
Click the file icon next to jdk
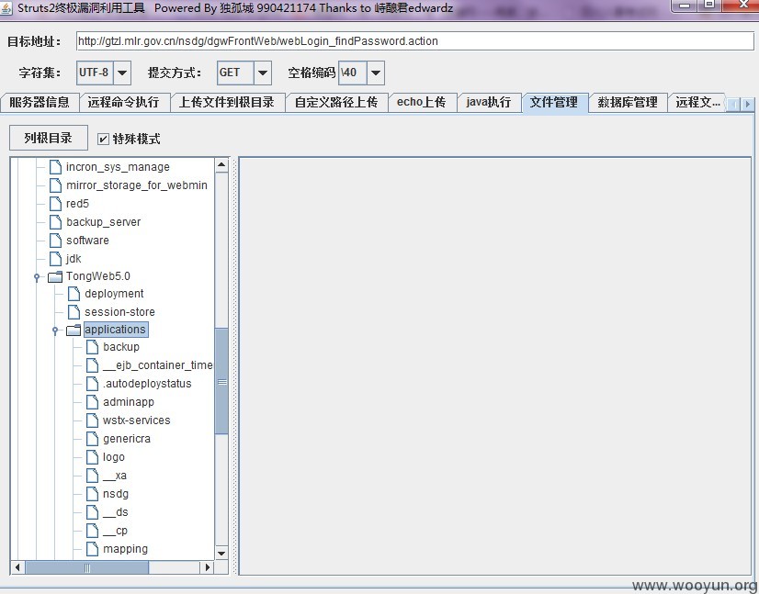(x=56, y=259)
